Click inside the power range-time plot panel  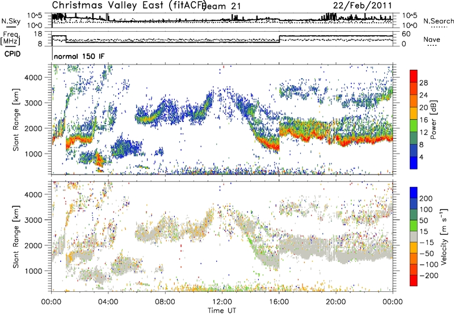click(x=222, y=120)
